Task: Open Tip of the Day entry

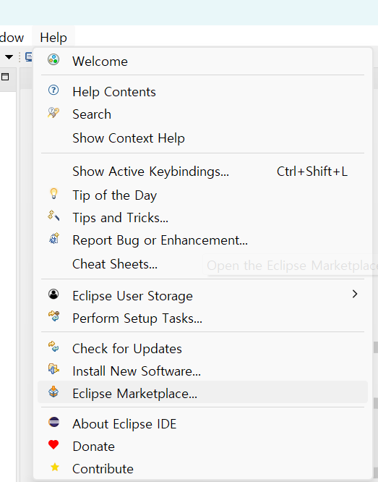Action: click(202, 195)
